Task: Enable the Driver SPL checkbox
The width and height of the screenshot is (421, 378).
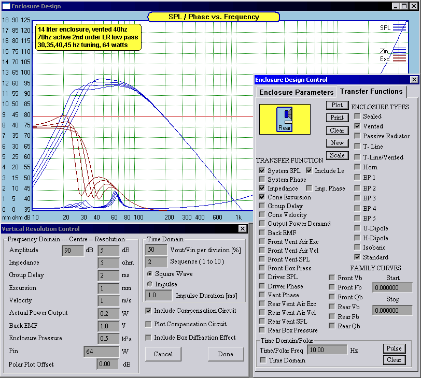Action: [x=262, y=277]
